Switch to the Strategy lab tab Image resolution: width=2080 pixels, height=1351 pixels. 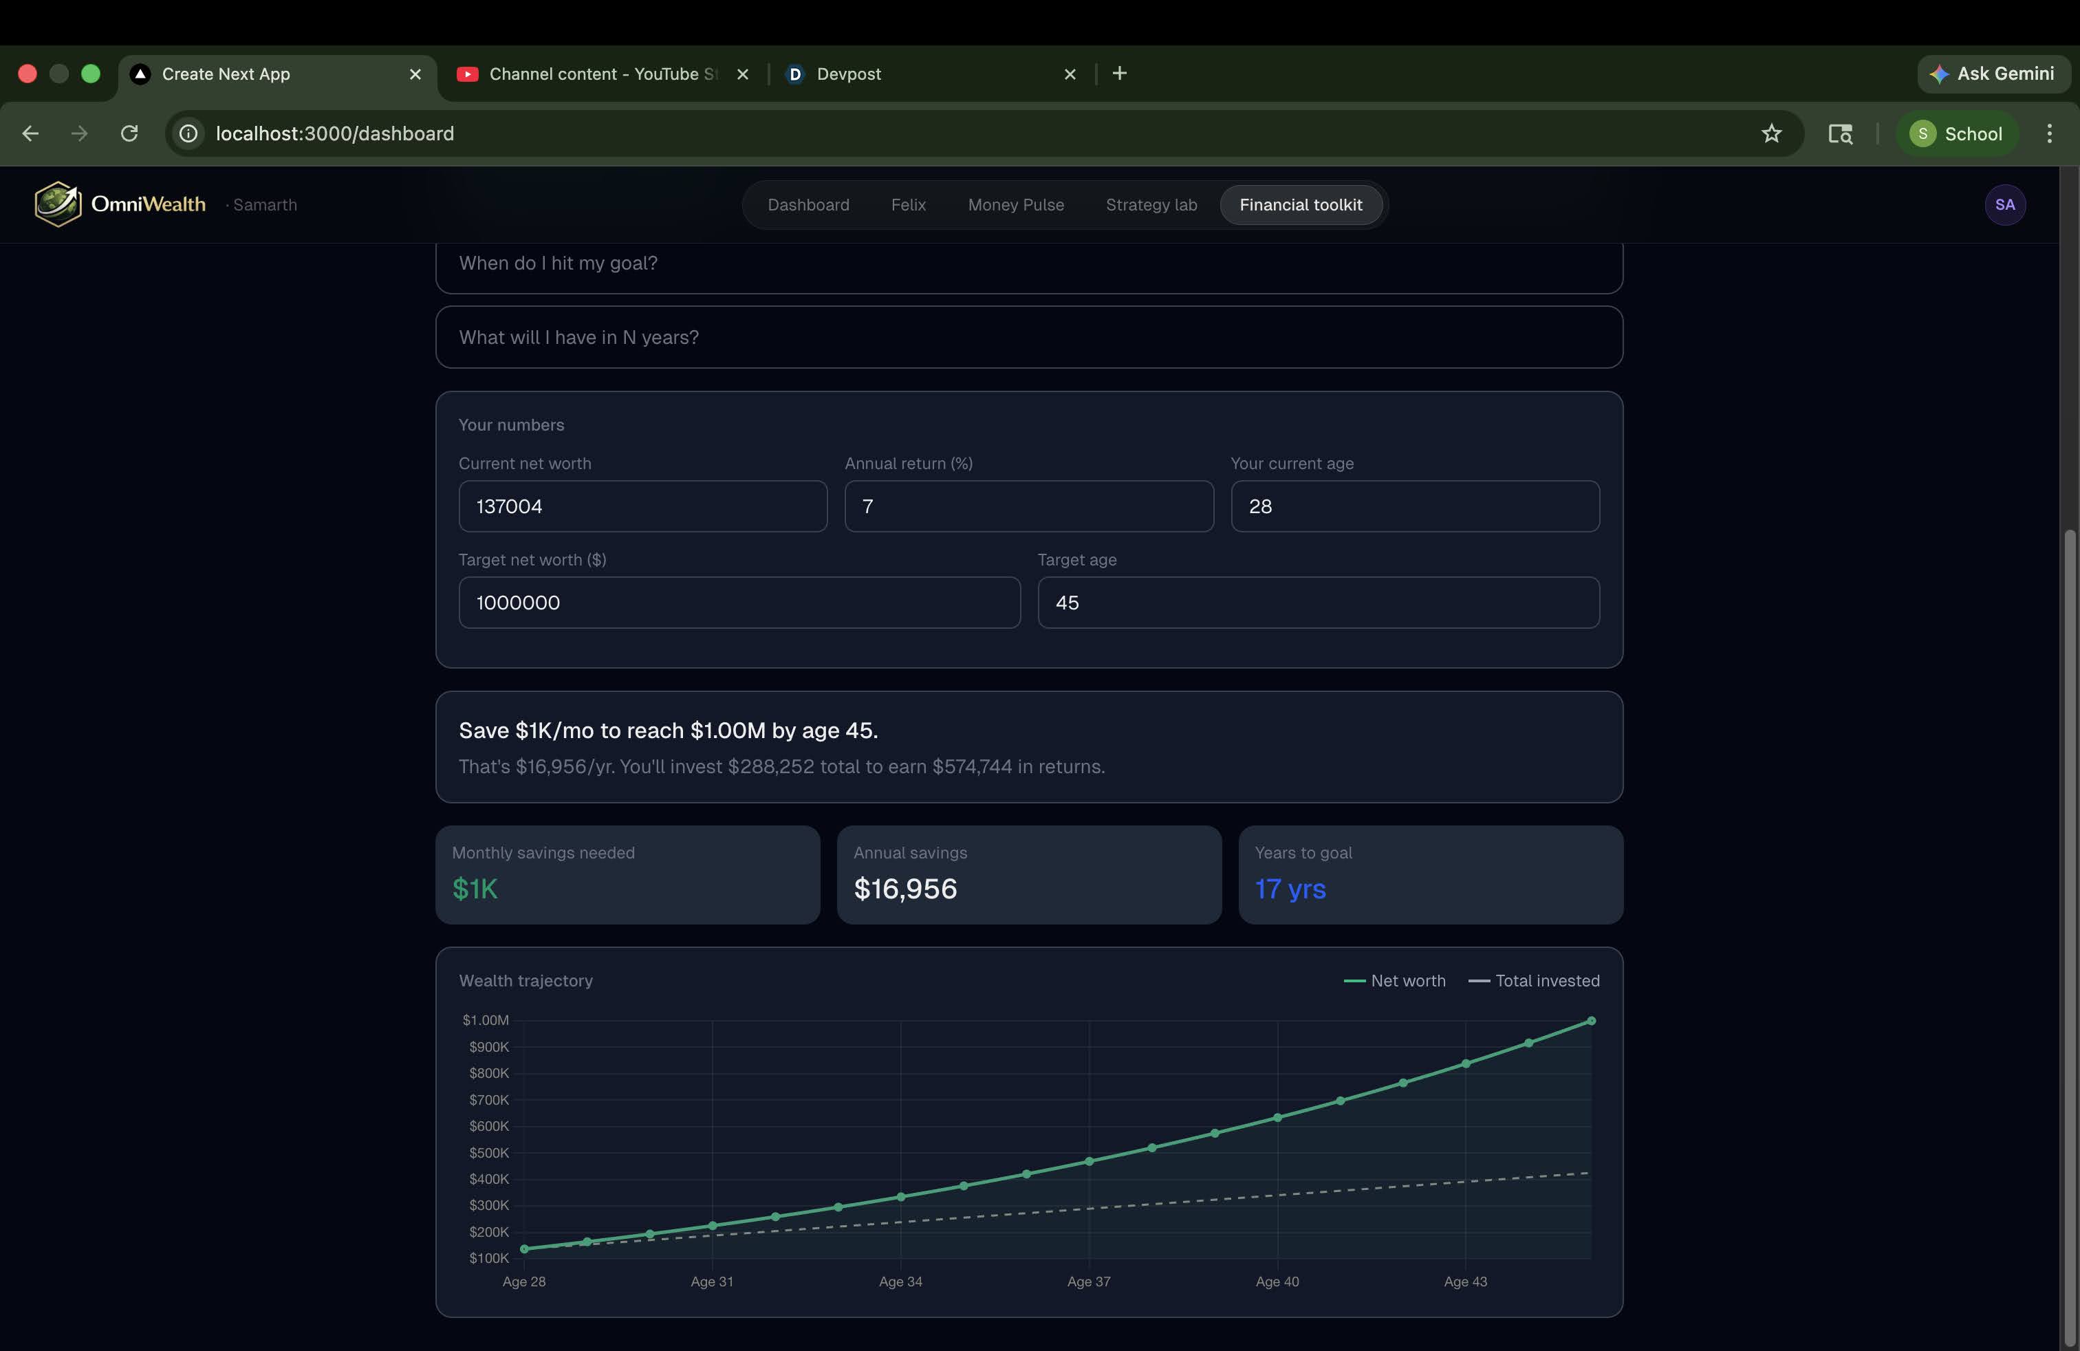coord(1151,204)
